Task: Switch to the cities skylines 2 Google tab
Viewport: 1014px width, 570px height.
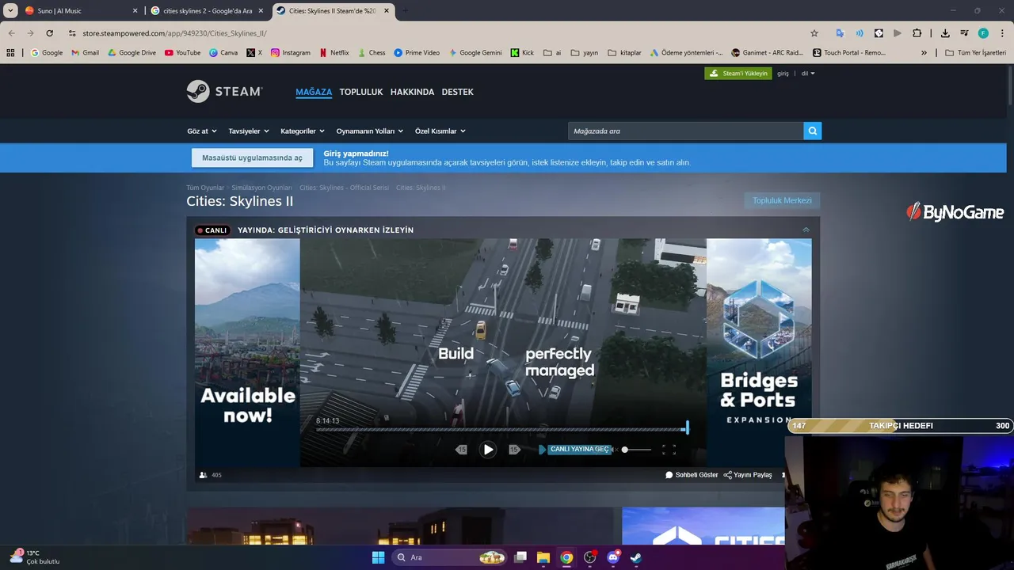Action: 208,10
